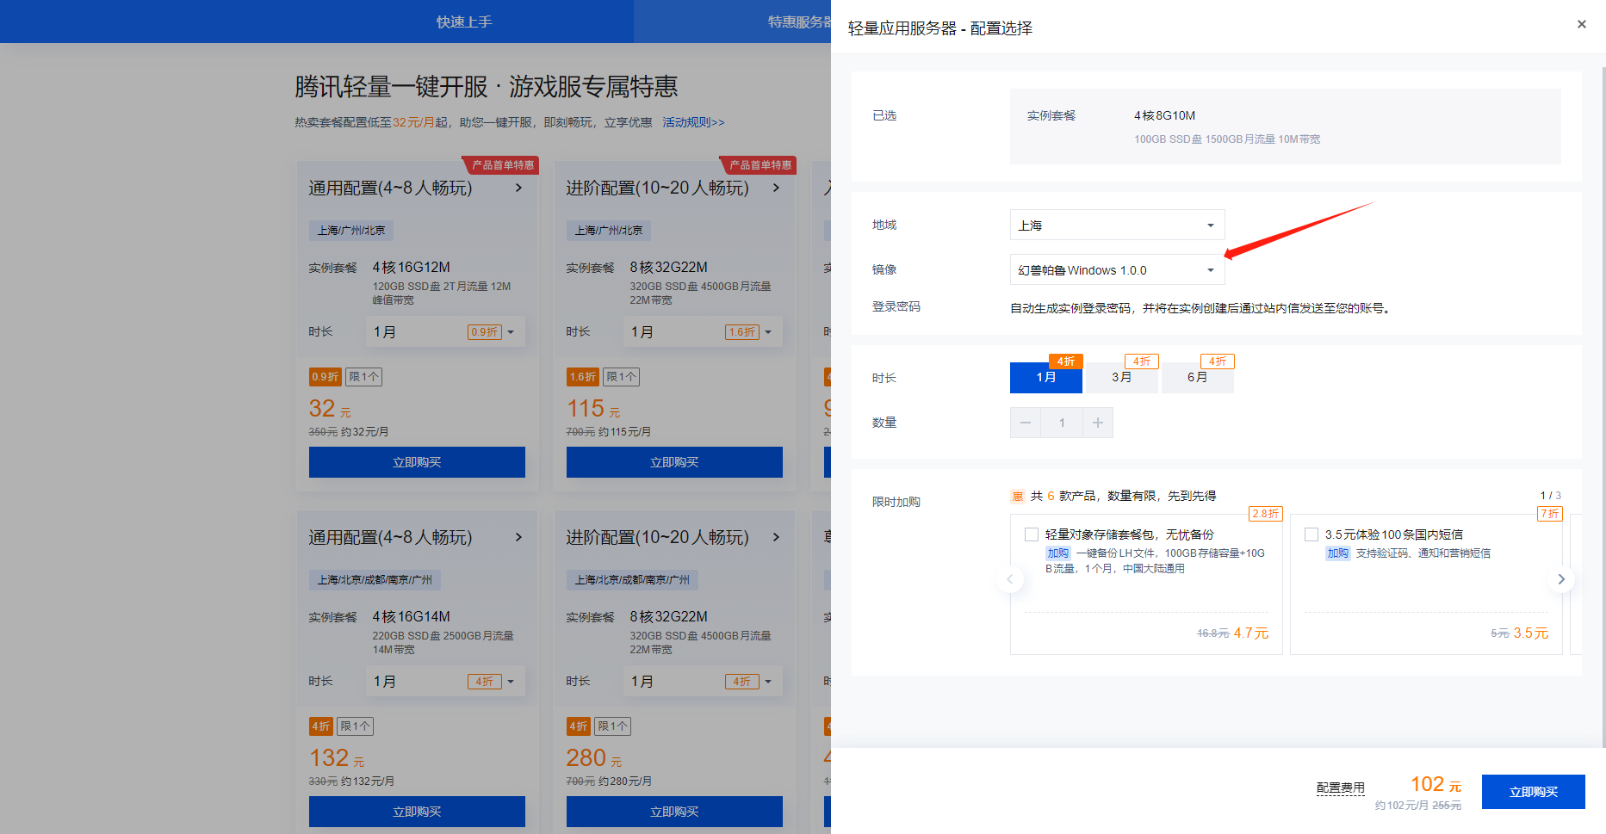The width and height of the screenshot is (1606, 834).
Task: Check the 3.5元体验100条国内短信 checkbox
Action: [x=1311, y=534]
